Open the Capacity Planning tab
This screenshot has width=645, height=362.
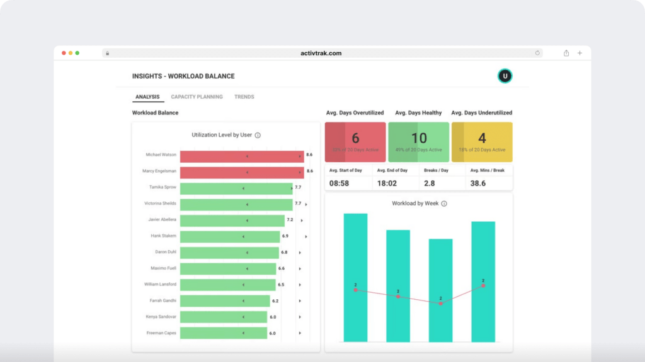tap(197, 97)
